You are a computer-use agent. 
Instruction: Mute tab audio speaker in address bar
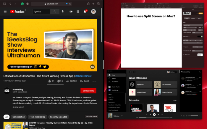point(67,4)
